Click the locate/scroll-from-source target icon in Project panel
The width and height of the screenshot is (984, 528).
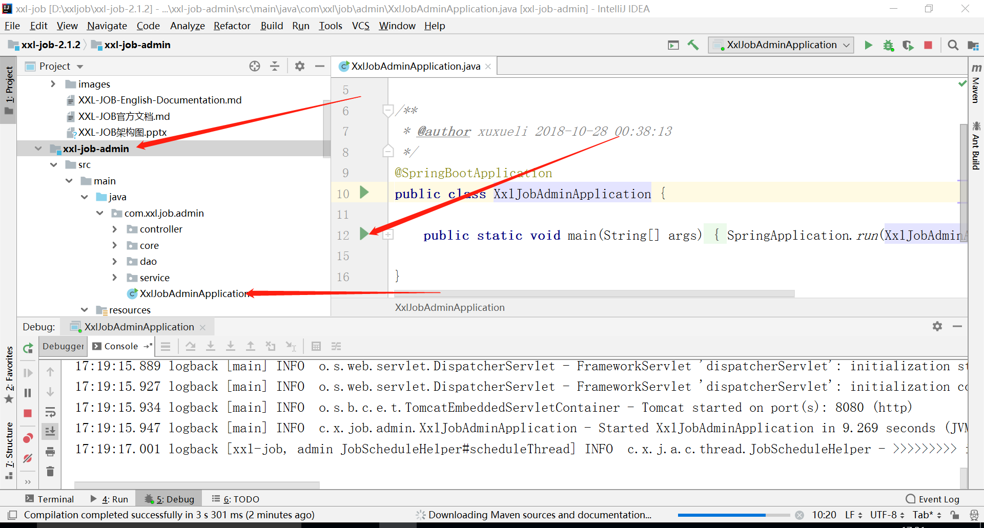coord(255,66)
